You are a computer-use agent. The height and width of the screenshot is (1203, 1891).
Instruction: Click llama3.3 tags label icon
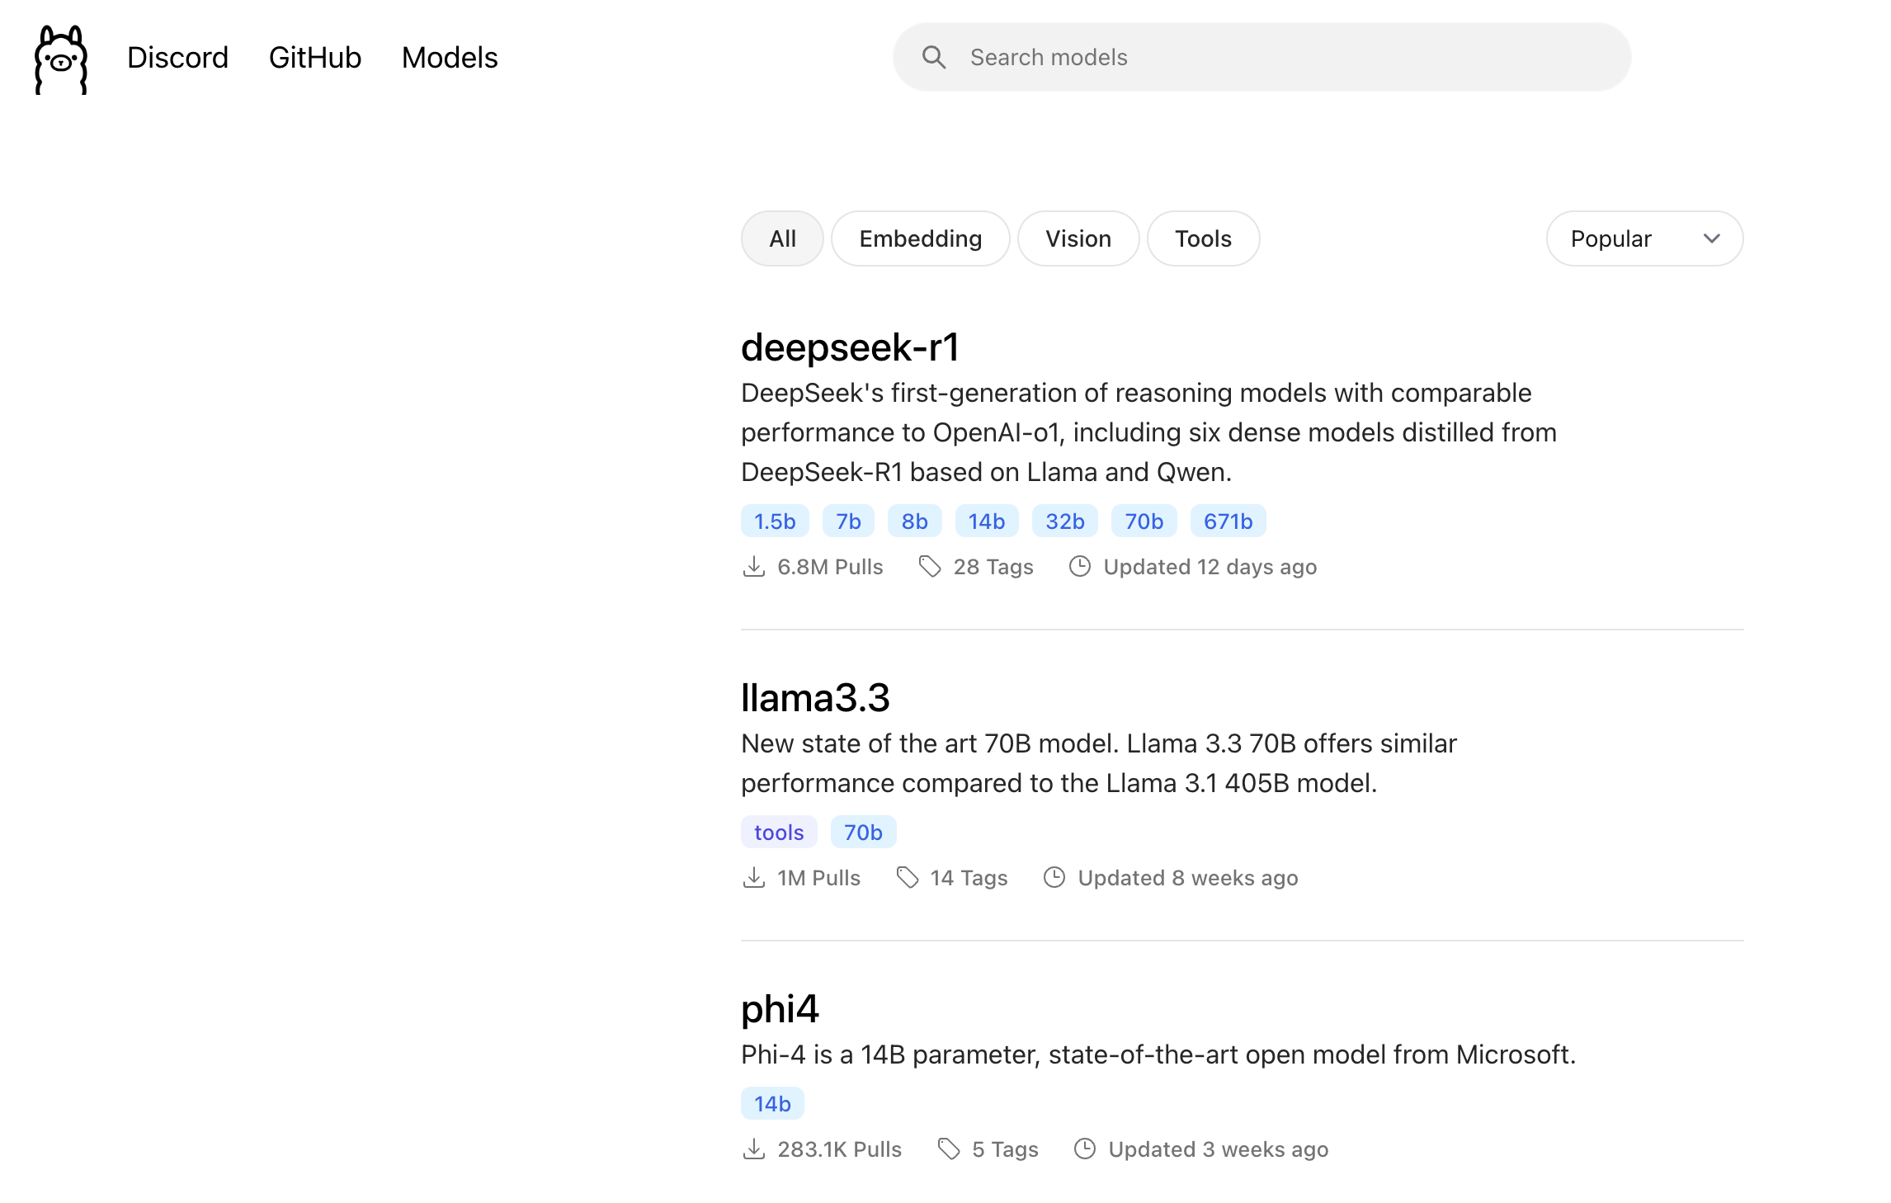click(908, 878)
